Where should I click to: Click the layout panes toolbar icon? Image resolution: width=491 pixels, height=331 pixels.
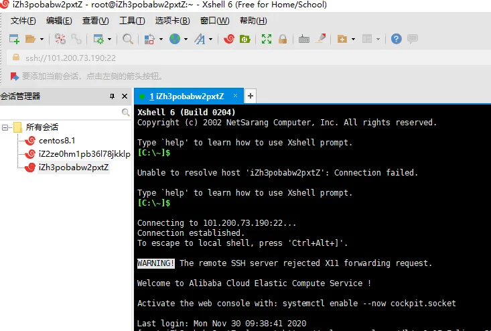366,39
